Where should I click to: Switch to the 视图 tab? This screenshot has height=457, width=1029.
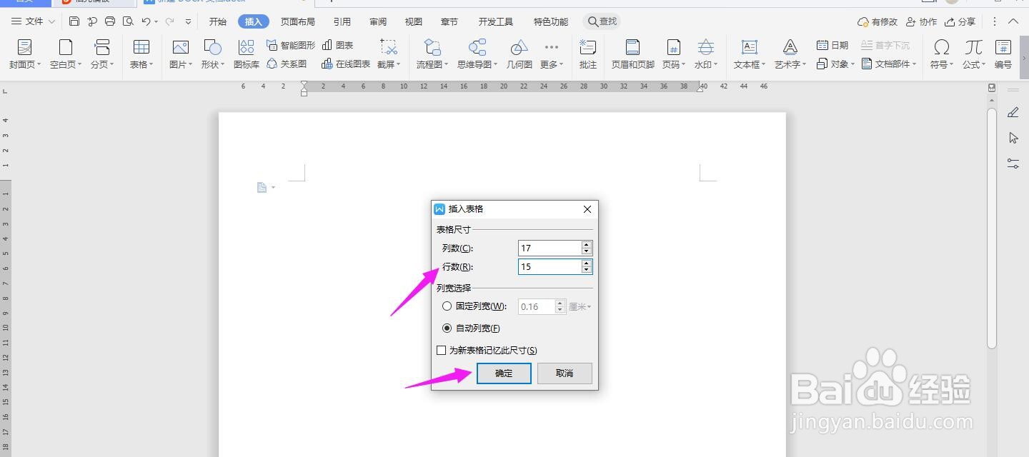coord(414,21)
